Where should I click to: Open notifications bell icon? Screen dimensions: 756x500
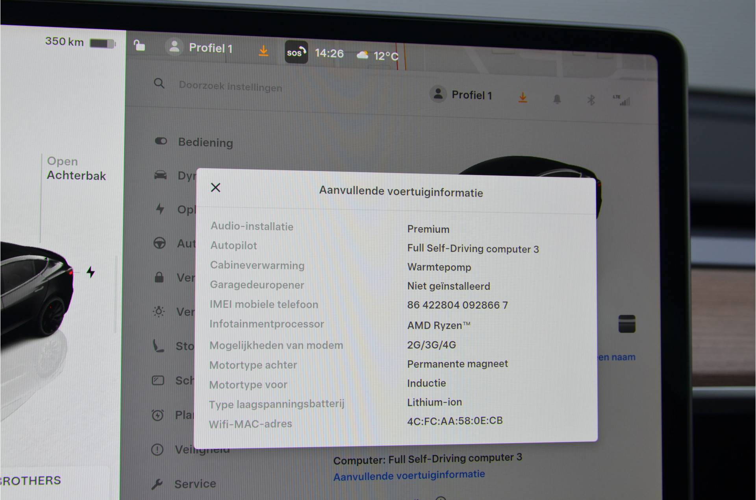coord(557,99)
